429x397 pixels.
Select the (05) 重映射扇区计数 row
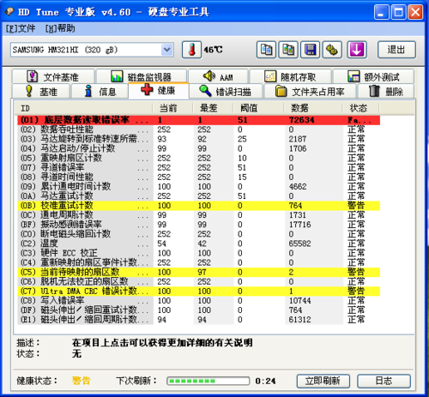[x=198, y=158]
